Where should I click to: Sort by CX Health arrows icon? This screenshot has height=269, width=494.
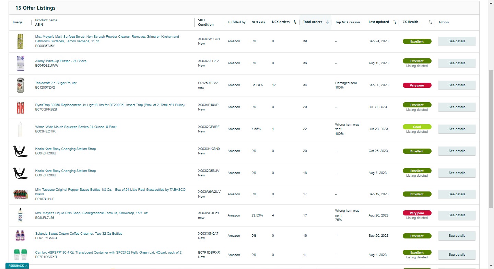431,22
